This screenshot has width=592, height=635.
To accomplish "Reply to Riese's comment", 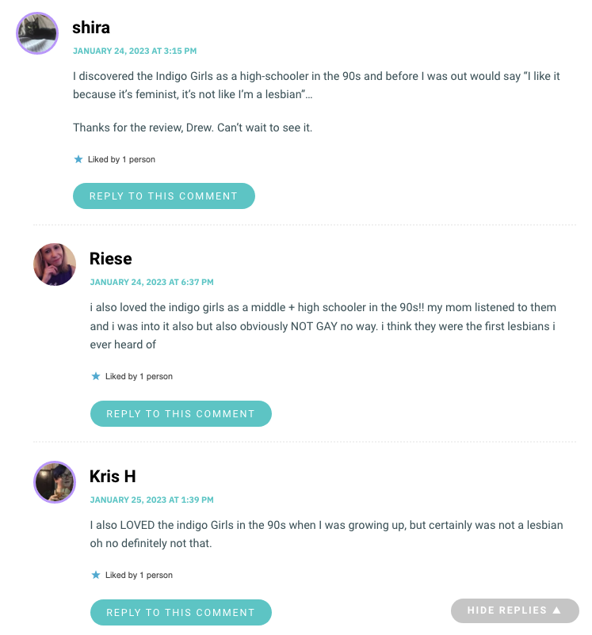I will (x=181, y=413).
